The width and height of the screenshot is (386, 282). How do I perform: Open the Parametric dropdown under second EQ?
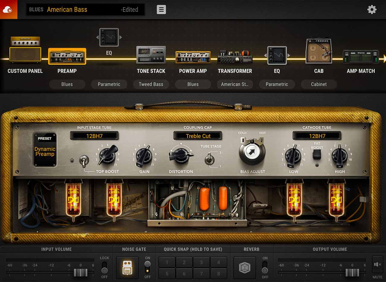click(277, 84)
